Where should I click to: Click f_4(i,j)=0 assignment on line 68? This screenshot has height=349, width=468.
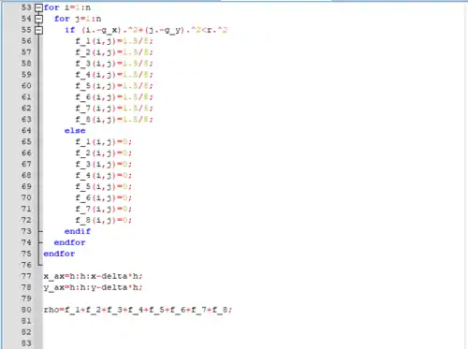click(103, 175)
